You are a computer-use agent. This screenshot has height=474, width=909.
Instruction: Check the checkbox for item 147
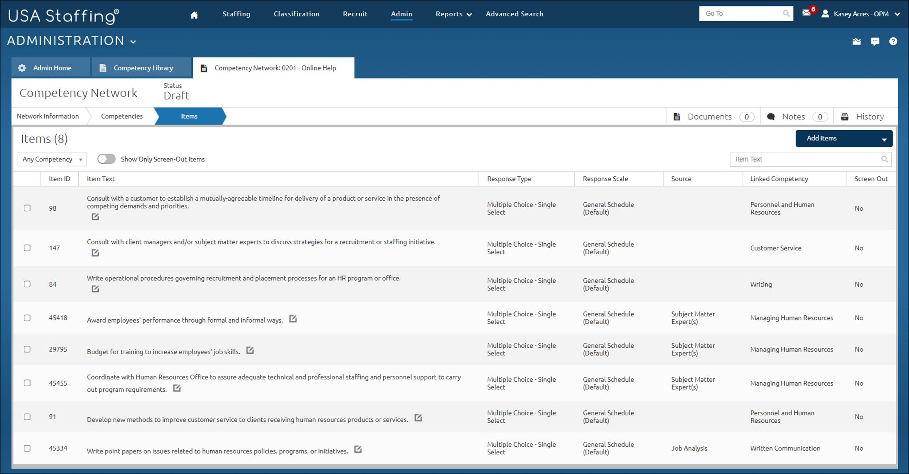[27, 248]
